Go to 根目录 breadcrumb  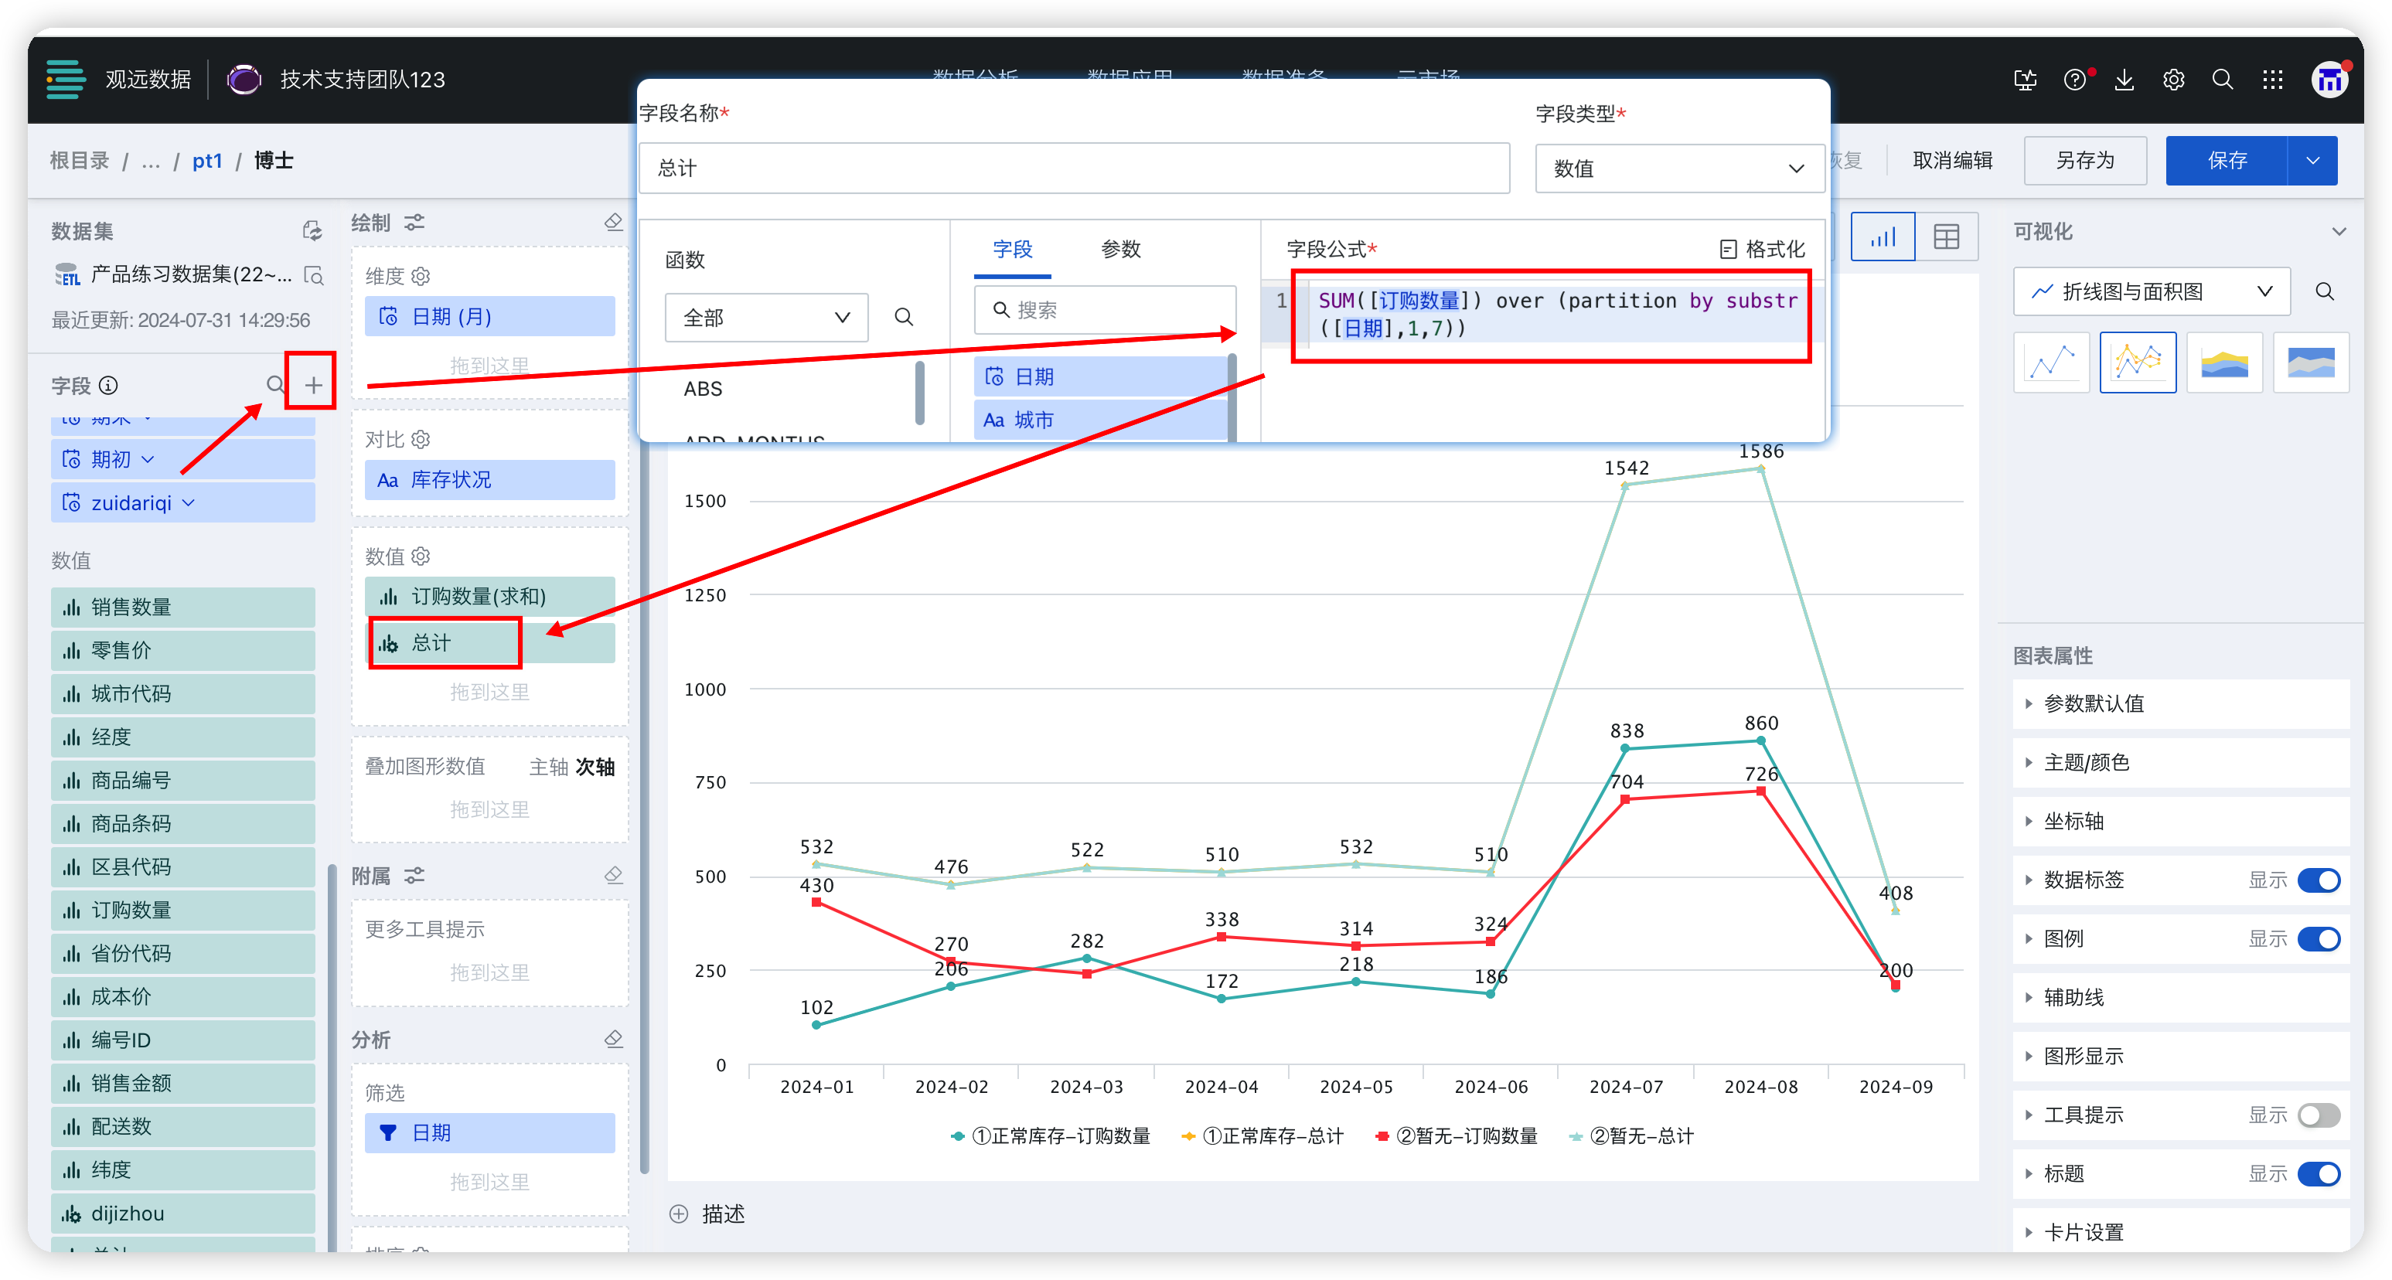point(80,161)
